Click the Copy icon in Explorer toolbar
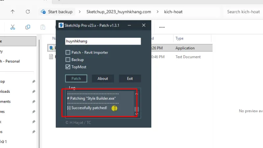The image size is (263, 148). (x=28, y=27)
